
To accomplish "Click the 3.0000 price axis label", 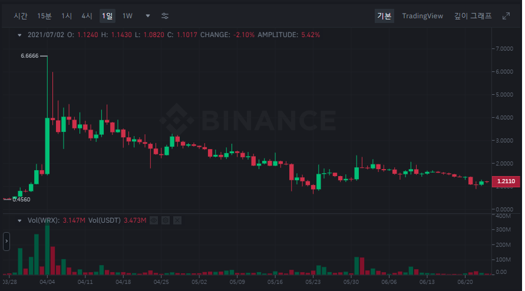I will (504, 141).
